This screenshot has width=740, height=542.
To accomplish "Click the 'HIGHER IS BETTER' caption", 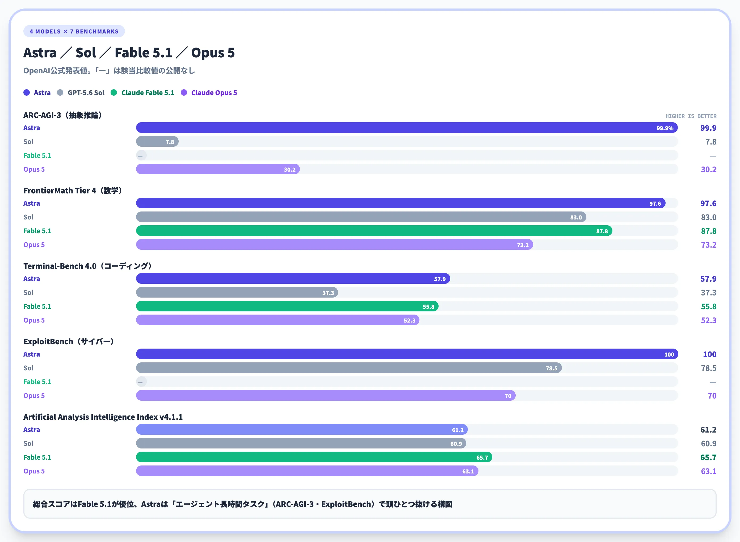I will click(x=691, y=116).
